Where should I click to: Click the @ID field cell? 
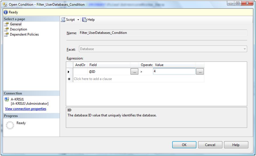tap(109, 71)
